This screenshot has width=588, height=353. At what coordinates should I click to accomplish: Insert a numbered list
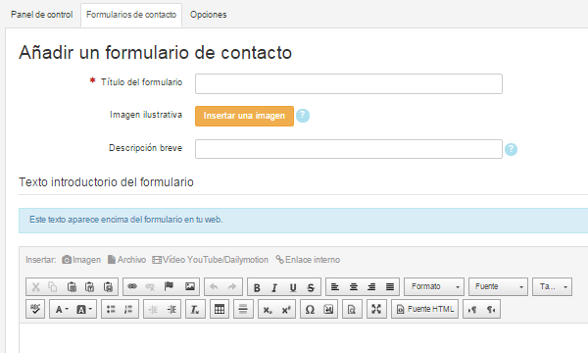(128, 310)
